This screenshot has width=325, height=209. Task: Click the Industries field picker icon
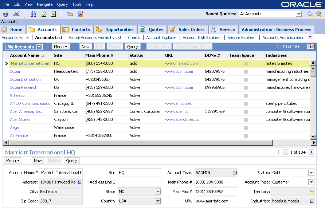click(x=312, y=201)
